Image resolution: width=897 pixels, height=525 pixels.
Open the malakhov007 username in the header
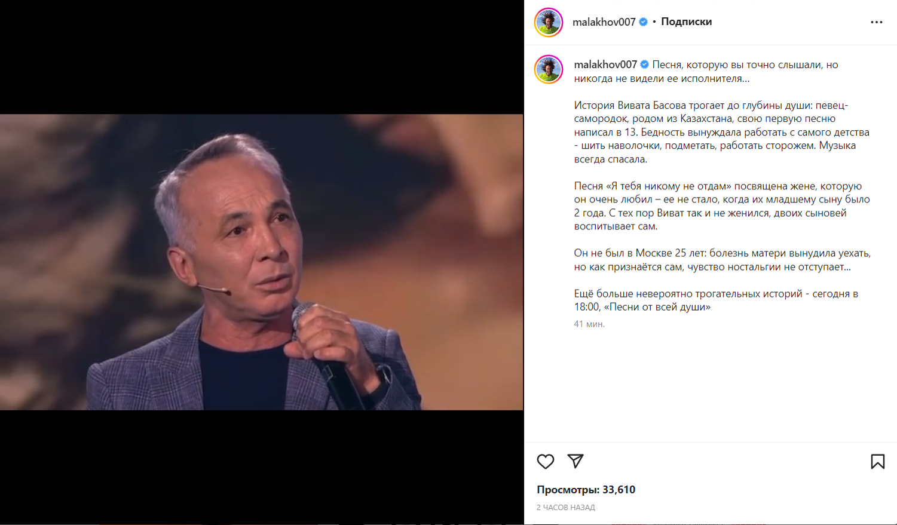pos(604,22)
